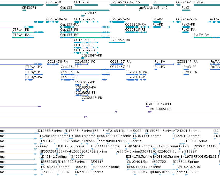Select the CG32147-RA transcript
The image size is (220, 176).
click(x=178, y=22)
